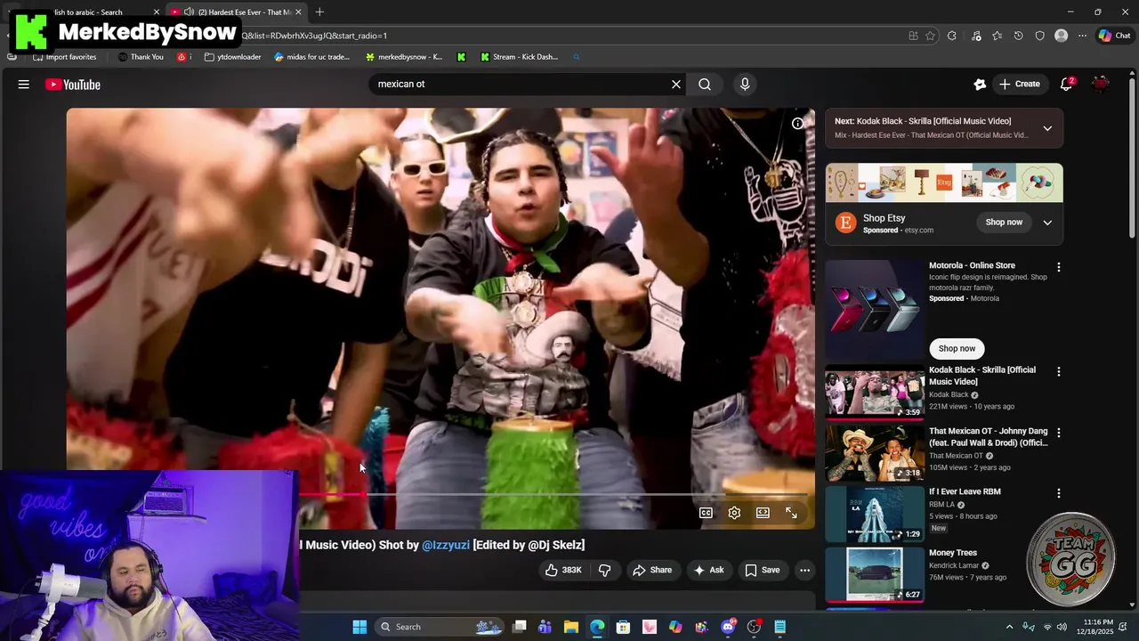Click the Ask button
Viewport: 1139px width, 641px height.
708,571
